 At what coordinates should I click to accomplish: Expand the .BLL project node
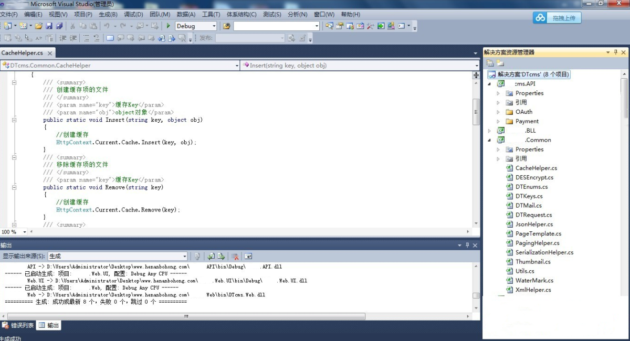click(x=489, y=131)
